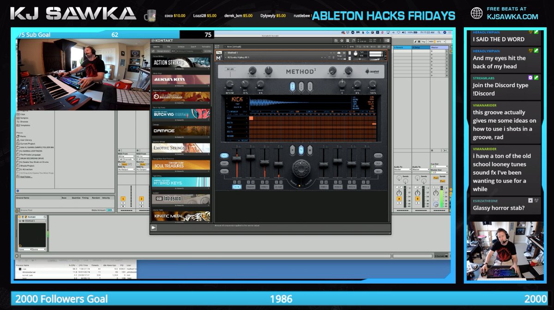Click the globe icon beside Free Beats
The height and width of the screenshot is (310, 554).
[x=476, y=13]
